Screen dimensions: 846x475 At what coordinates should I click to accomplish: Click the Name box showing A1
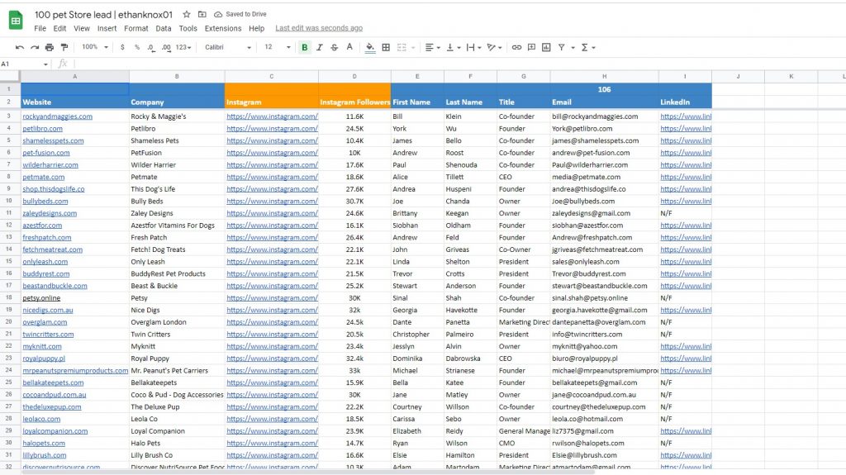tap(21, 64)
